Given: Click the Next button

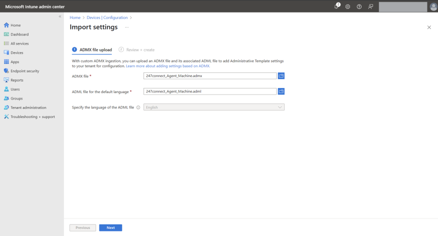Looking at the screenshot, I should click(x=110, y=227).
